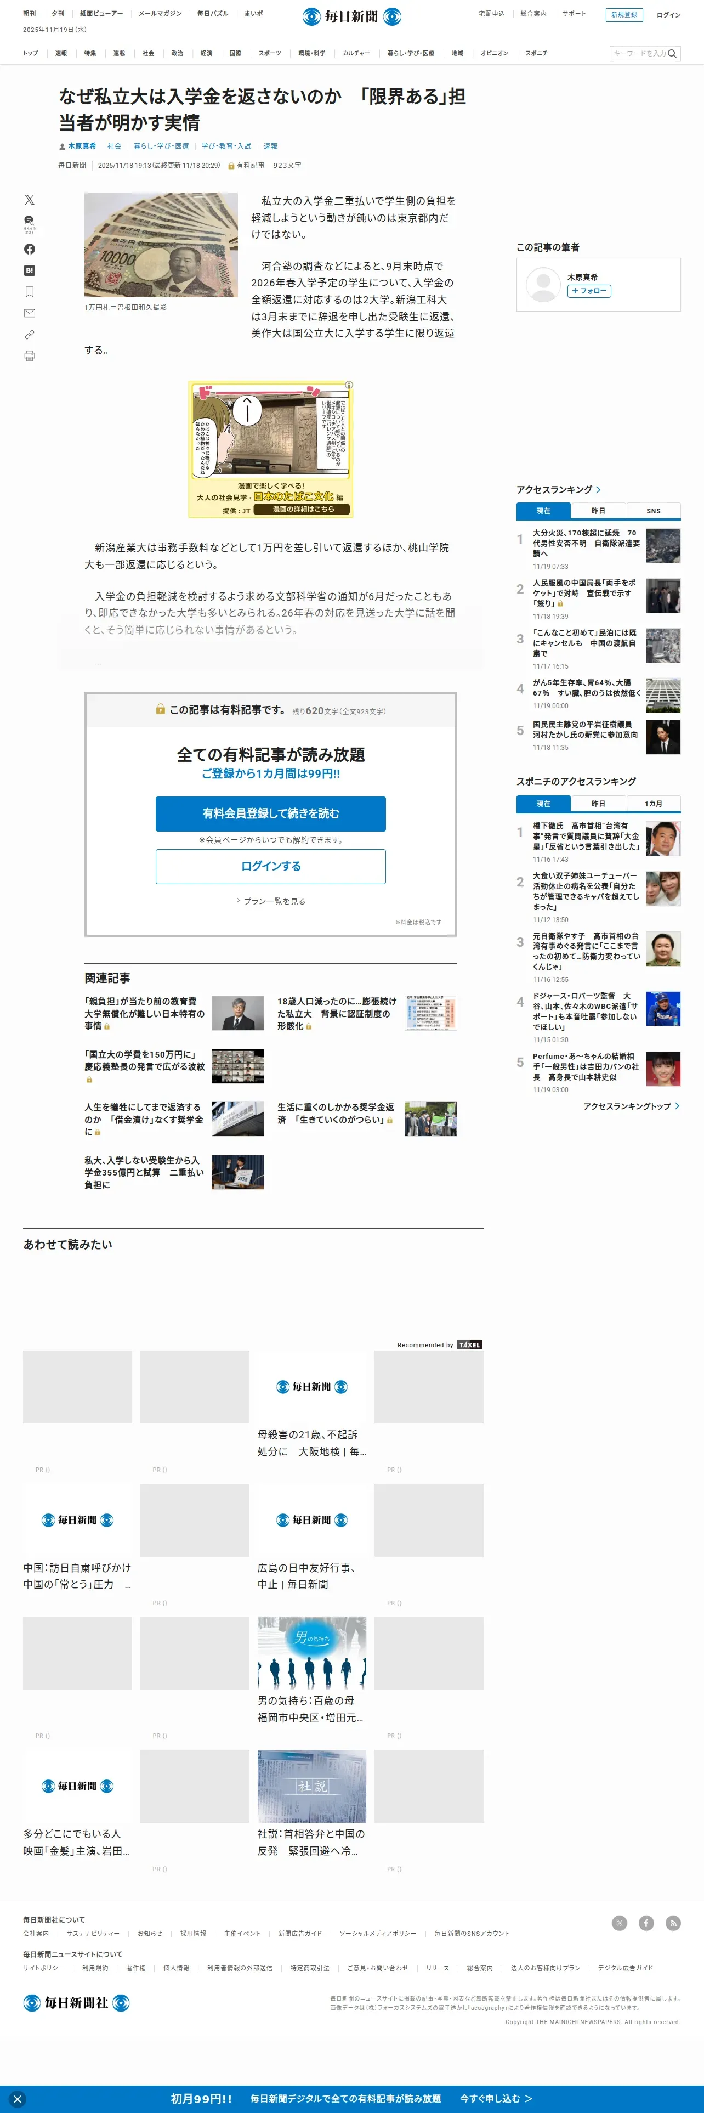Open footer RSS feed icon

pyautogui.click(x=673, y=1923)
